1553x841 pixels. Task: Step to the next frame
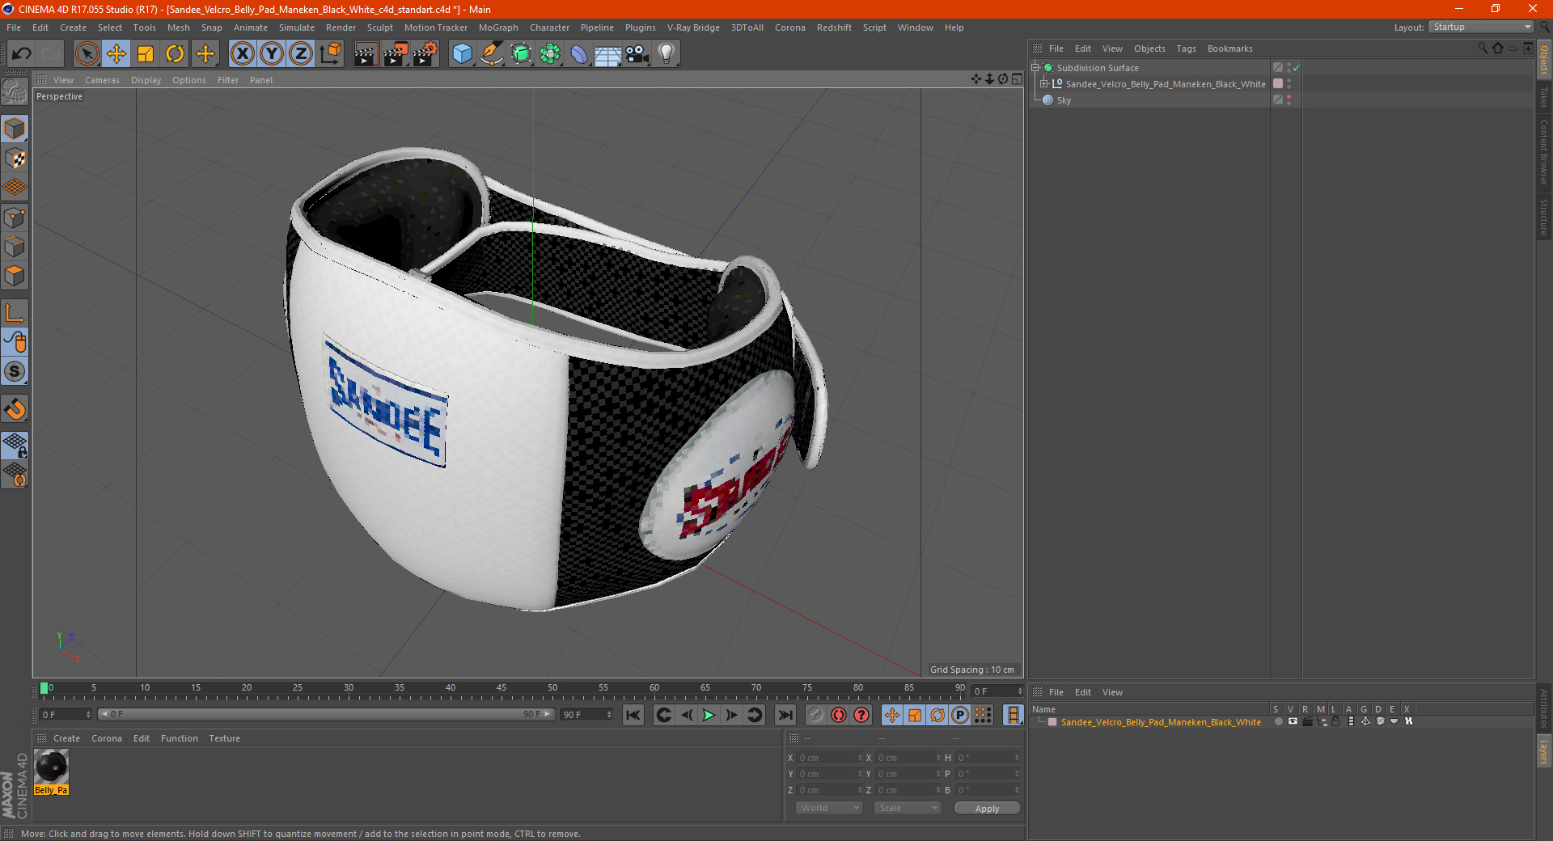[x=731, y=715]
